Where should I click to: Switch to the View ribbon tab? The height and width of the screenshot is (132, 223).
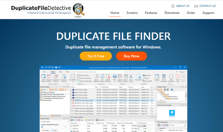[61, 72]
